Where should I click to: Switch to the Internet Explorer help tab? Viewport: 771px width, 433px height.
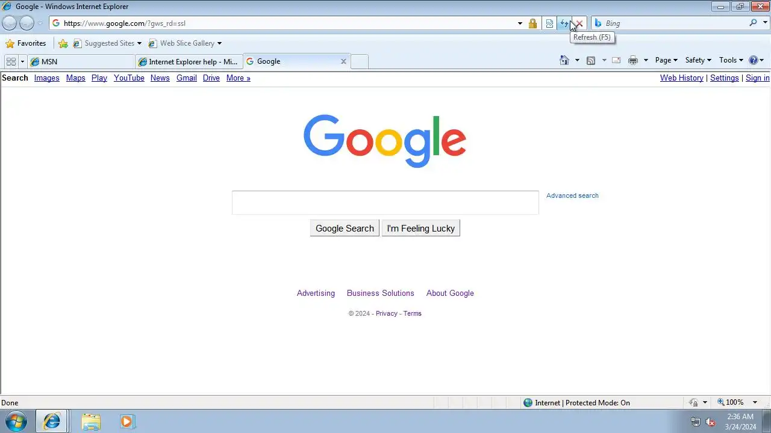click(189, 61)
